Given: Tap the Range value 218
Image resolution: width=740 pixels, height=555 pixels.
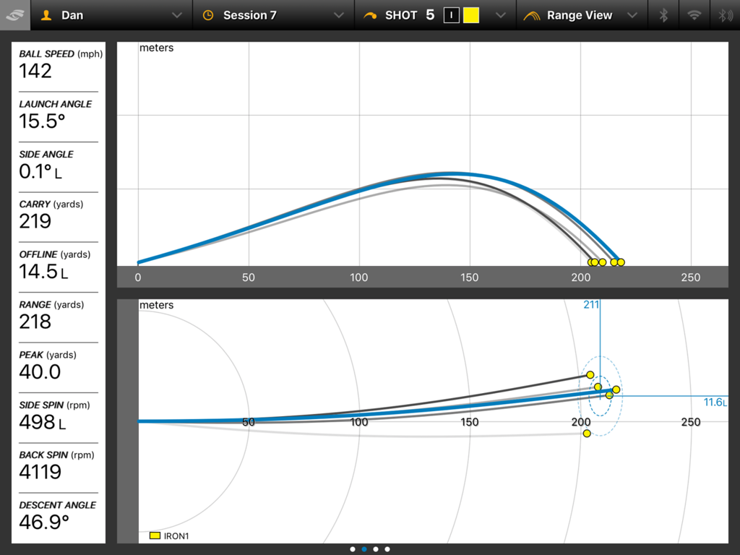Looking at the screenshot, I should 35,322.
